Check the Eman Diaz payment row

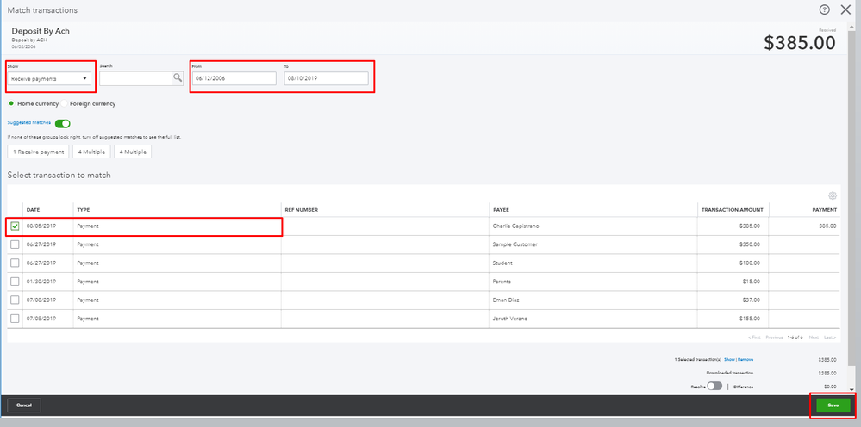tap(15, 300)
